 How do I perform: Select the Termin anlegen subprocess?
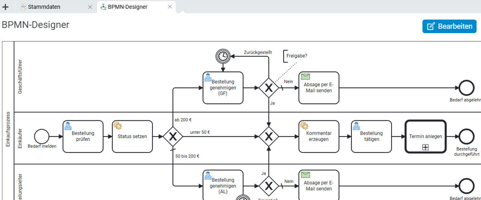pos(425,136)
